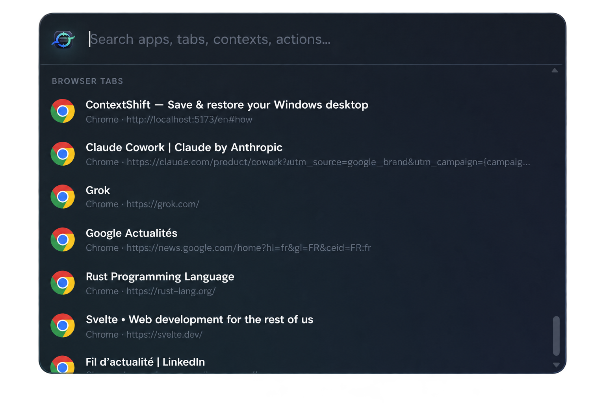Click the https://rust-lang.org/ URL line
Viewport: 605px width, 403px height.
(x=150, y=291)
